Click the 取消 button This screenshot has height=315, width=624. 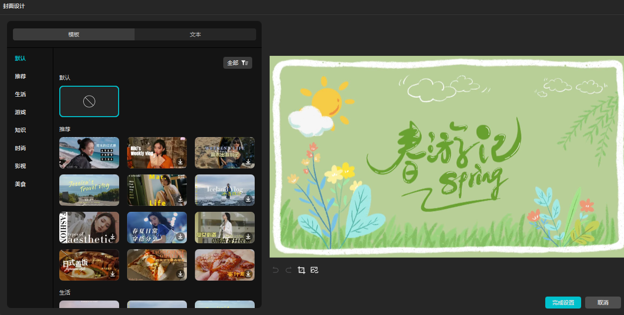tap(603, 303)
